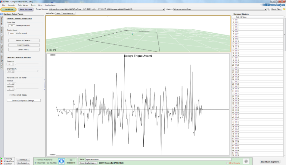The width and height of the screenshot is (286, 165).
Task: Select marker row U 20
Action: [x=257, y=65]
